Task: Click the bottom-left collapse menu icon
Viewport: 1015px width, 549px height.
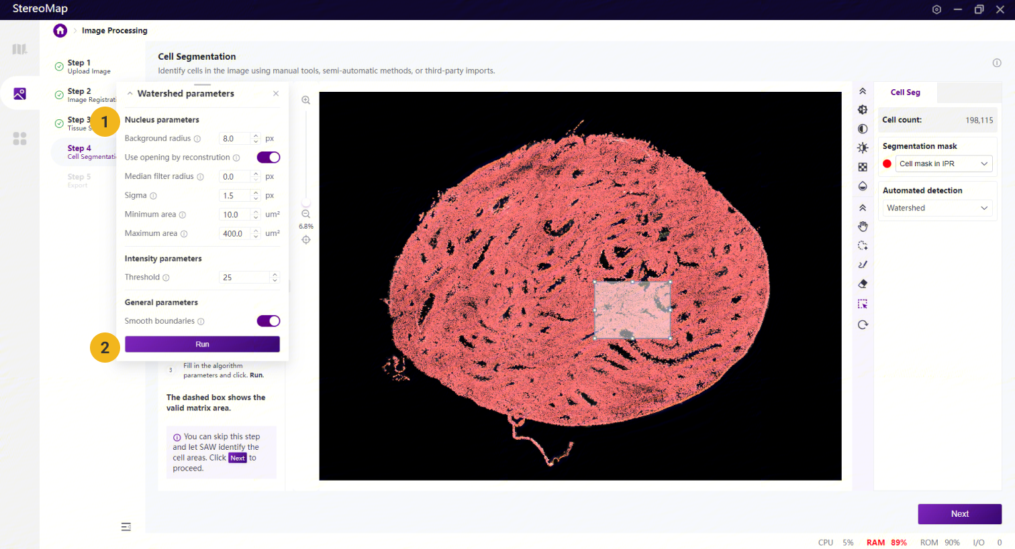Action: coord(126,527)
